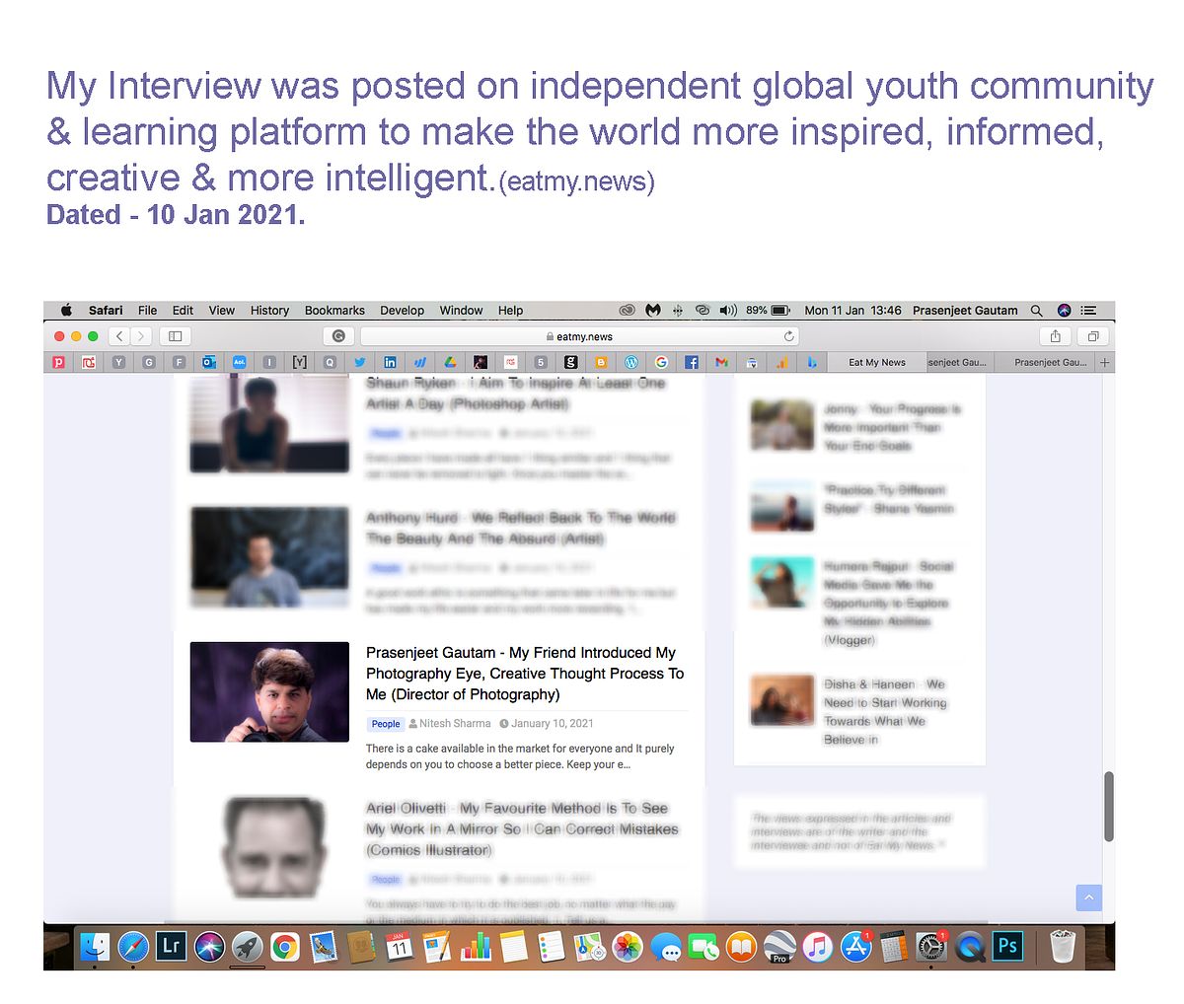Screen dimensions: 1184x1004
Task: Open Google Chrome from the Dock
Action: tap(285, 948)
